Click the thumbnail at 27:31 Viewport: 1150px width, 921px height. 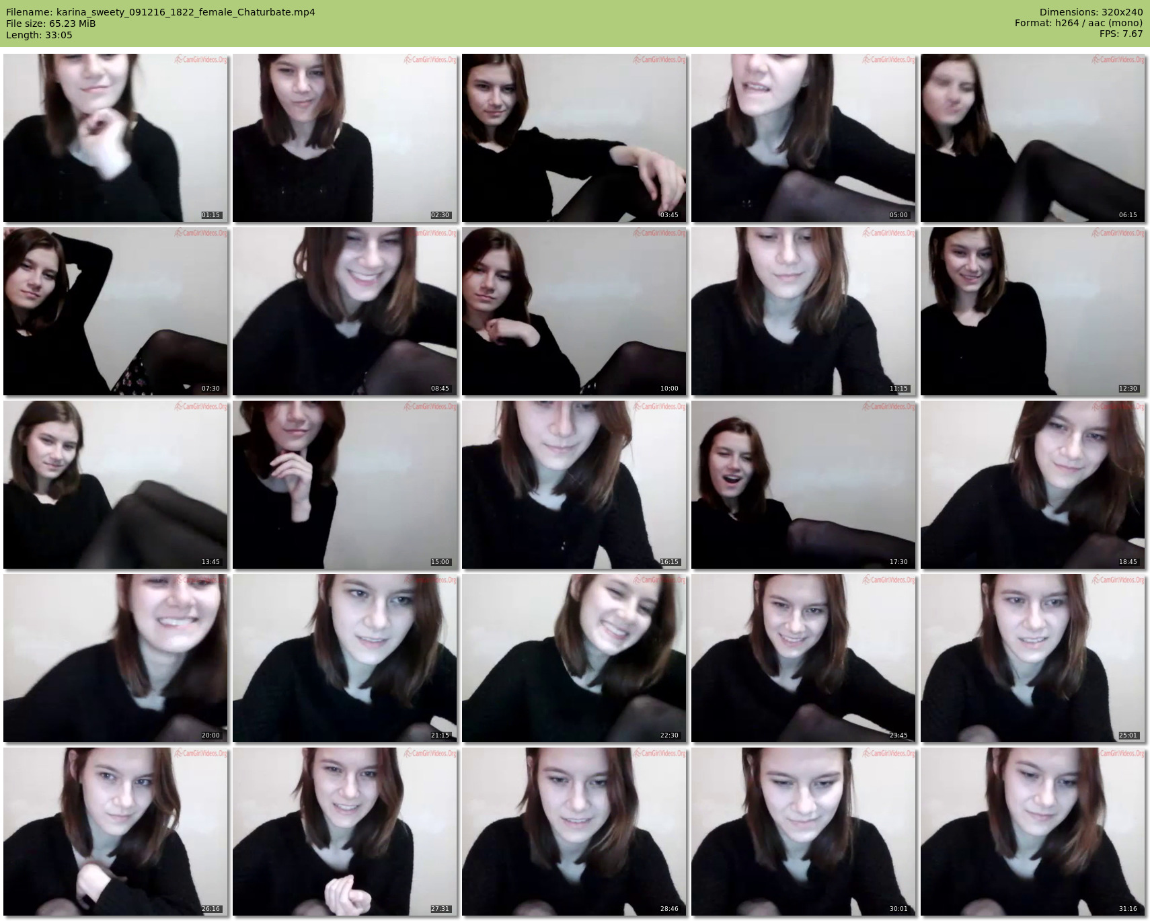pyautogui.click(x=344, y=831)
